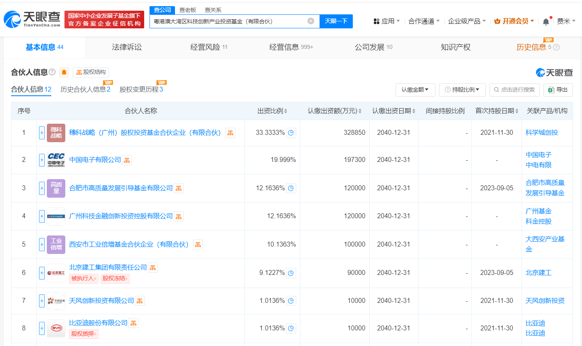
Task: Expand the 北京建工集团 row plus toggle
Action: 42,273
